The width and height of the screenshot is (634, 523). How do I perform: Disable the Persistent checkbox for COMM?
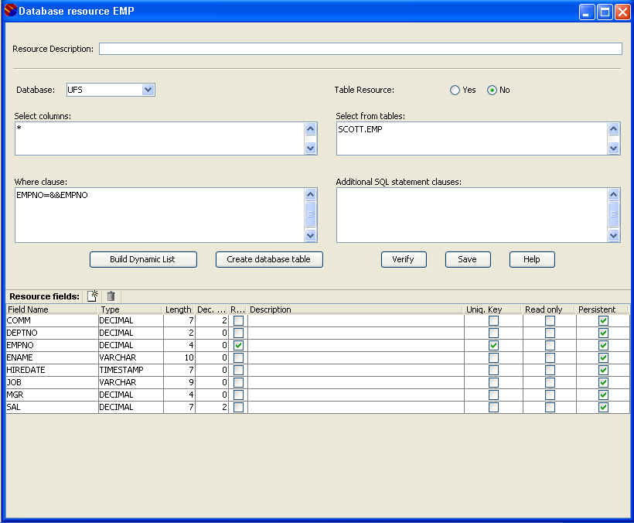point(603,320)
